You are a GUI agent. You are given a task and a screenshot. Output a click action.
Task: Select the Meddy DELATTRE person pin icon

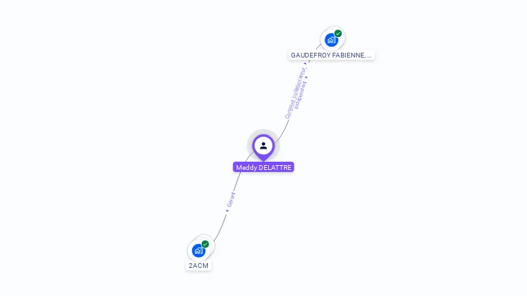263,147
